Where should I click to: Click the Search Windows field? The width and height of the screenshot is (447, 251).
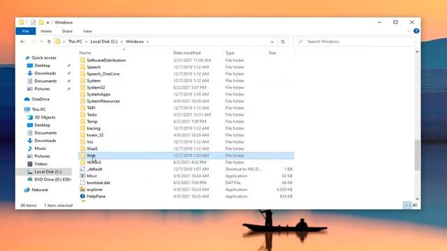point(354,42)
